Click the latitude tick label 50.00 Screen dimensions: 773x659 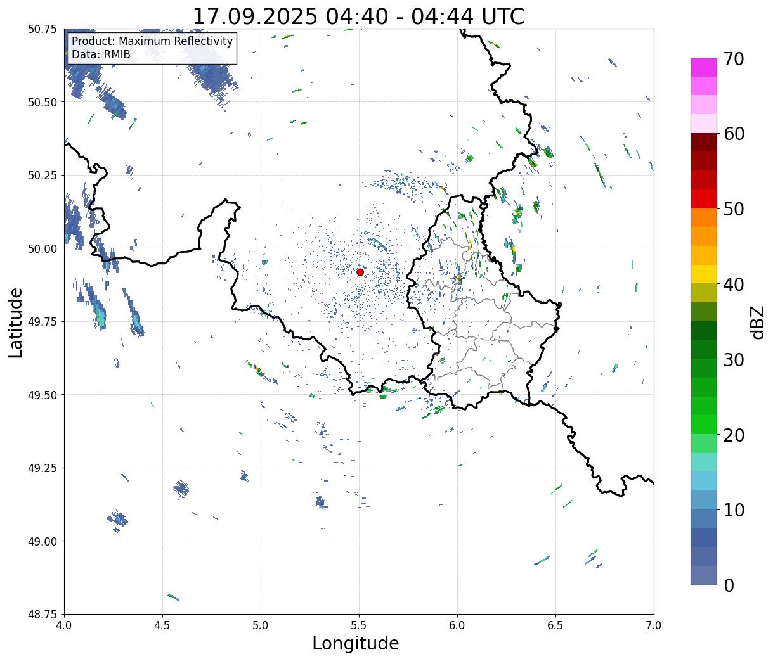point(42,248)
